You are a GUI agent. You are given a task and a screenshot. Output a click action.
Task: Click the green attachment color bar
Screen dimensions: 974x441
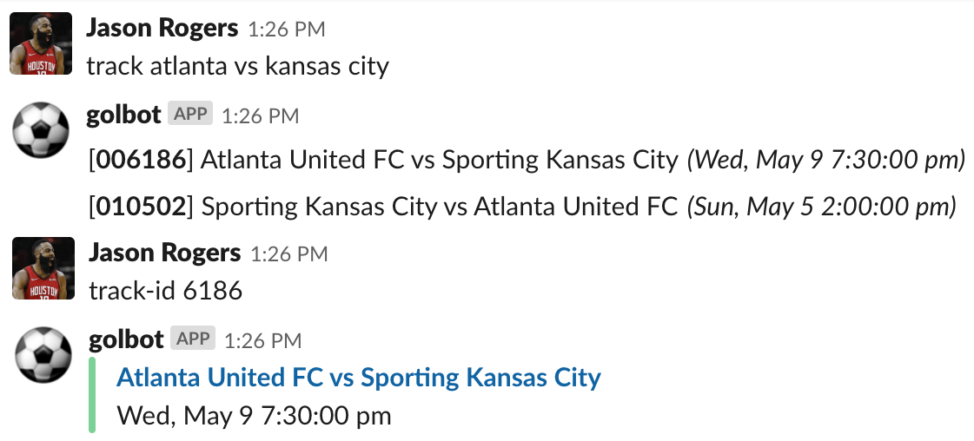pyautogui.click(x=92, y=396)
